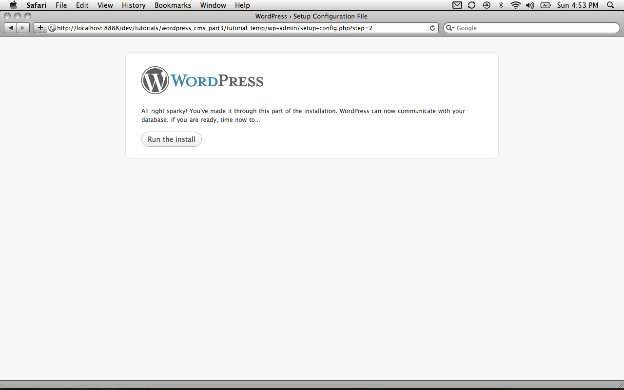
Task: Click the window title 'WordPress › Setup Configuration File'
Action: click(312, 16)
